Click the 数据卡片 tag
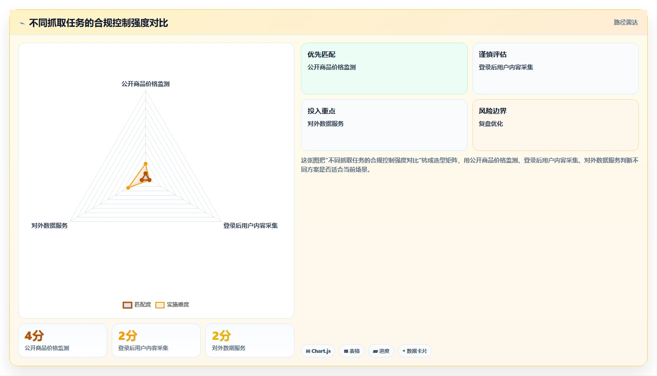Screen dimensions: 657x376 [x=415, y=351]
